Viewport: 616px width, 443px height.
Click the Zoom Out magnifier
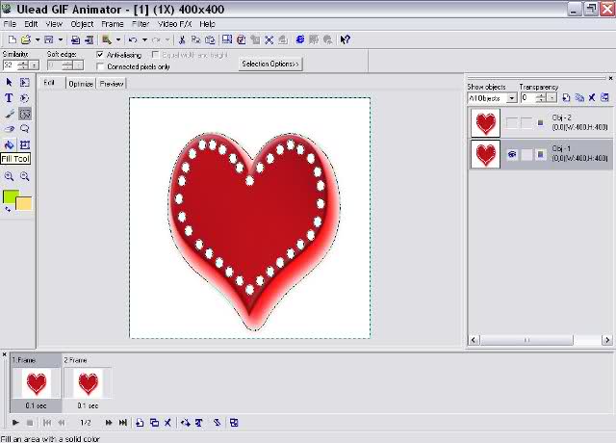coord(25,176)
